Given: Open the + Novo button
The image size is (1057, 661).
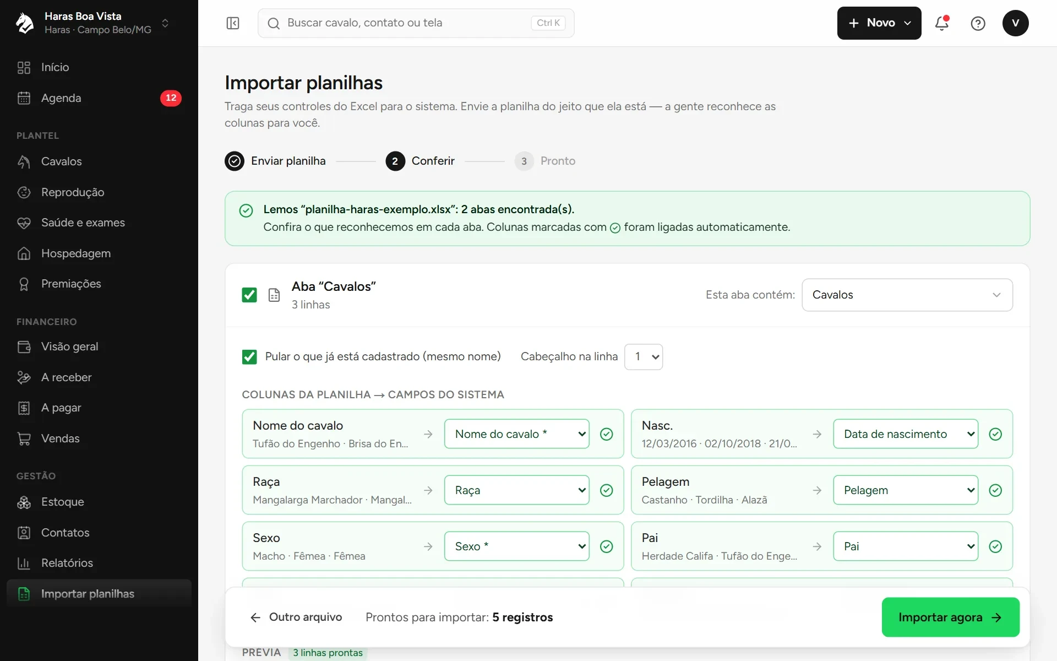Looking at the screenshot, I should 879,23.
